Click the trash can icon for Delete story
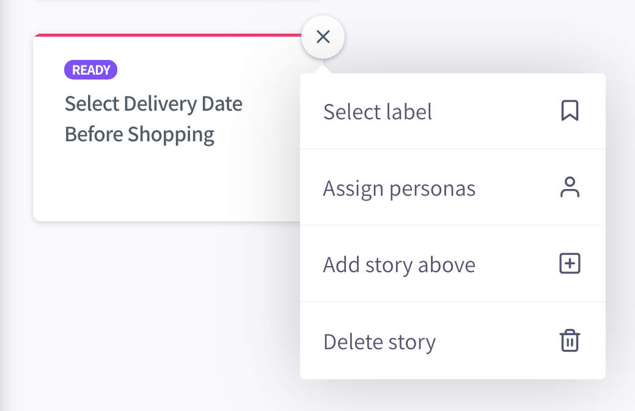Screen dimensions: 635x411 pyautogui.click(x=570, y=340)
